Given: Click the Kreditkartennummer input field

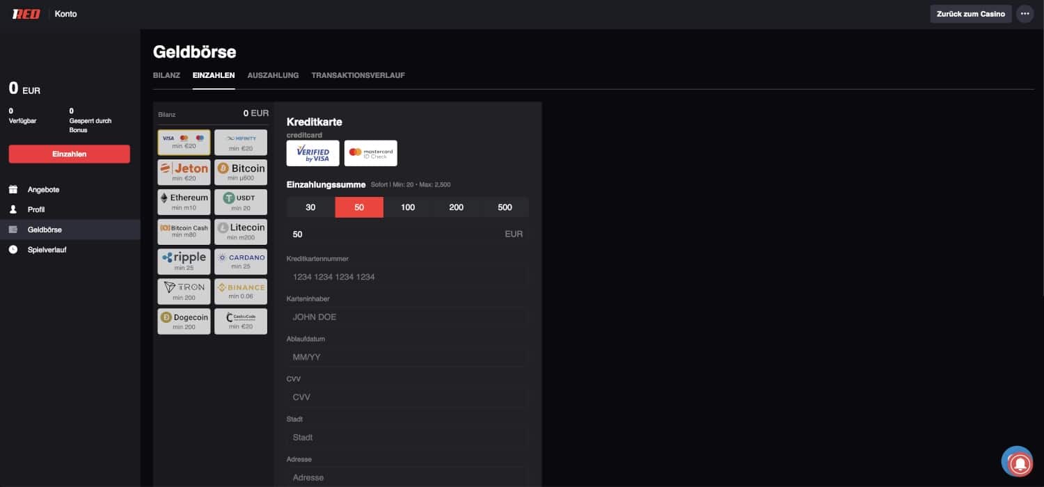Looking at the screenshot, I should (x=407, y=277).
